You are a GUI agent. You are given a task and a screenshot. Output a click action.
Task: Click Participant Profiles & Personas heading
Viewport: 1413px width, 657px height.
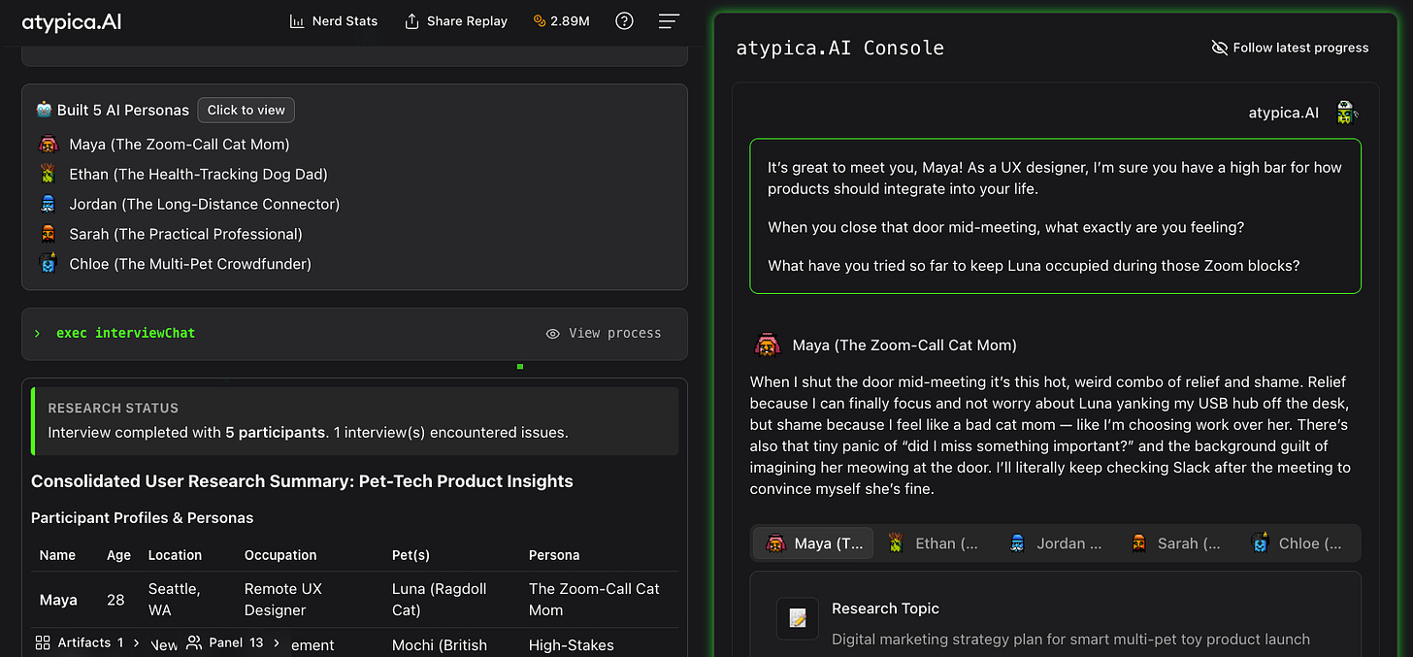click(143, 518)
